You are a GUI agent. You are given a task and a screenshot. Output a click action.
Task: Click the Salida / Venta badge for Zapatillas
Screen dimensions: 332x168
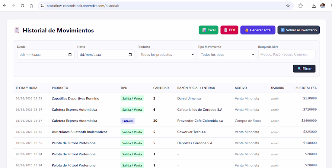132,99
